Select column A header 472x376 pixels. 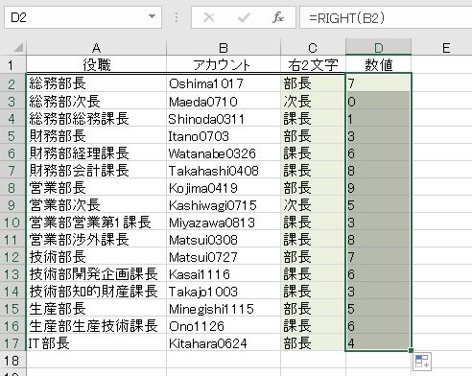[x=96, y=48]
